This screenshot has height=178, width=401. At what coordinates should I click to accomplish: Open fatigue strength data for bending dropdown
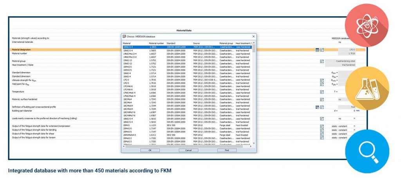click(x=354, y=130)
